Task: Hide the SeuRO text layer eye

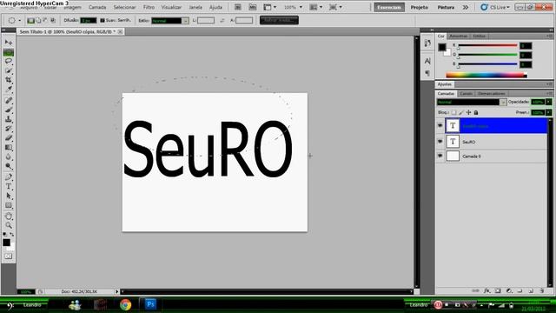Action: pyautogui.click(x=440, y=142)
